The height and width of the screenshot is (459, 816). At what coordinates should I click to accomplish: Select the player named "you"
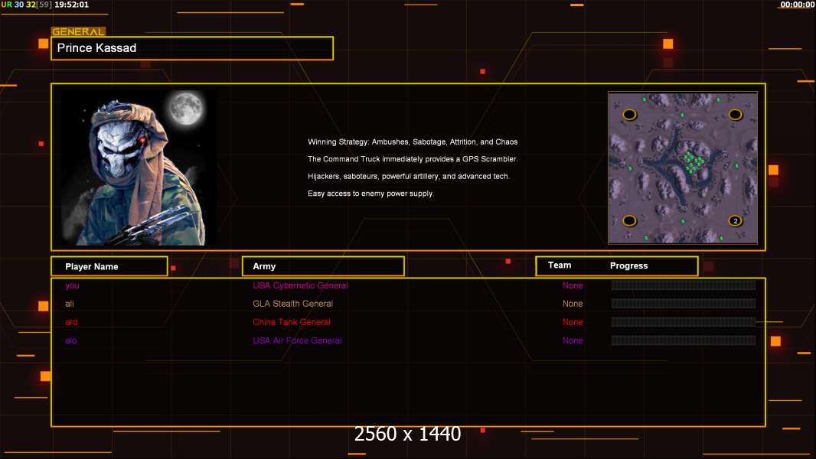[x=72, y=285]
